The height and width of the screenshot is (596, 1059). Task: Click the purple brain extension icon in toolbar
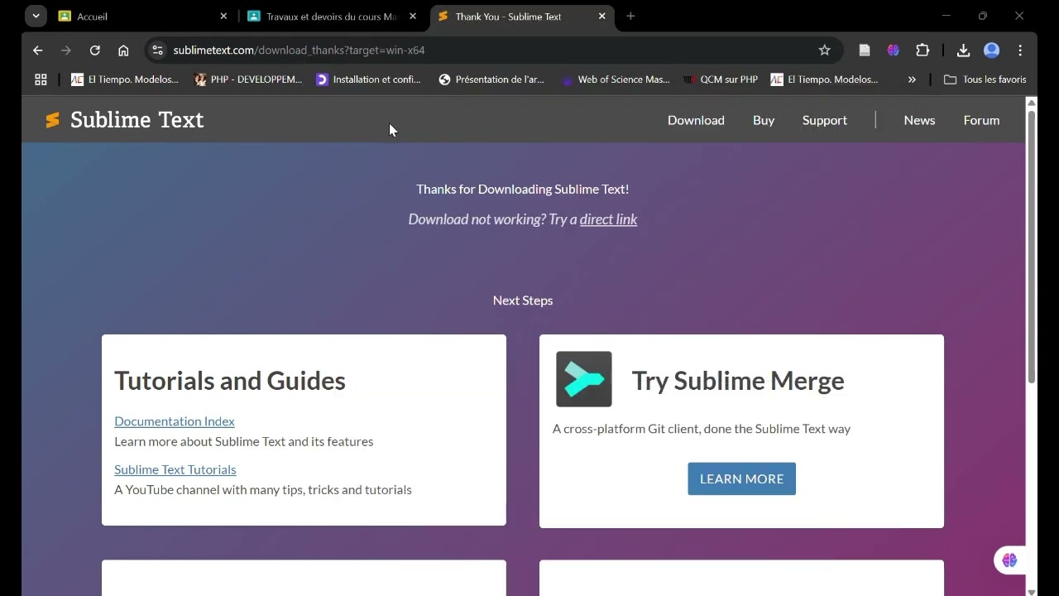tap(893, 50)
